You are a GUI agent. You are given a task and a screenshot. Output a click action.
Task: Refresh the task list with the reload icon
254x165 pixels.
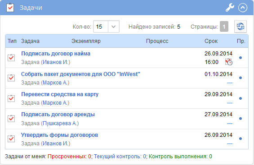241,26
